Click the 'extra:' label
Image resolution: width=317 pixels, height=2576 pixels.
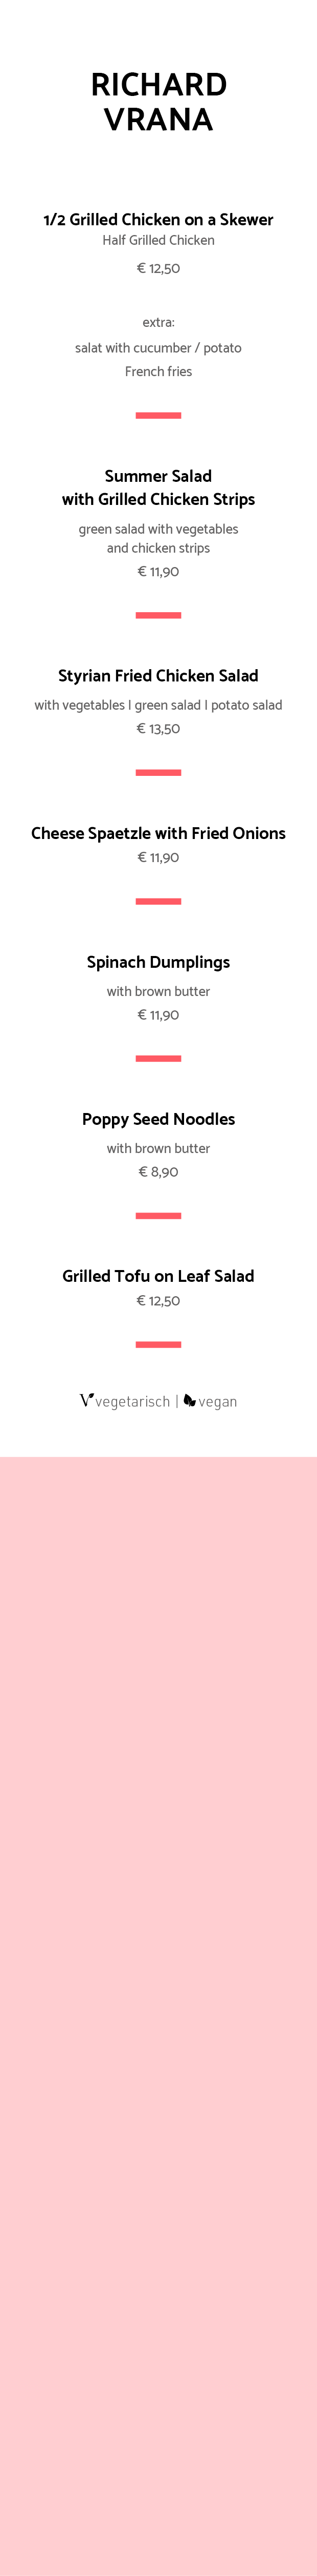coord(158,323)
